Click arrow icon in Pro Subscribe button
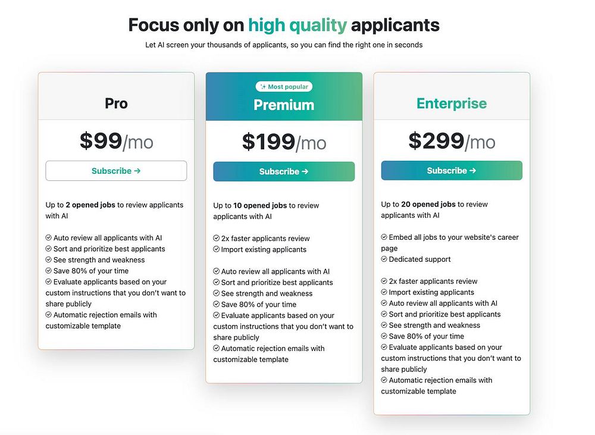The height and width of the screenshot is (435, 595). point(137,171)
